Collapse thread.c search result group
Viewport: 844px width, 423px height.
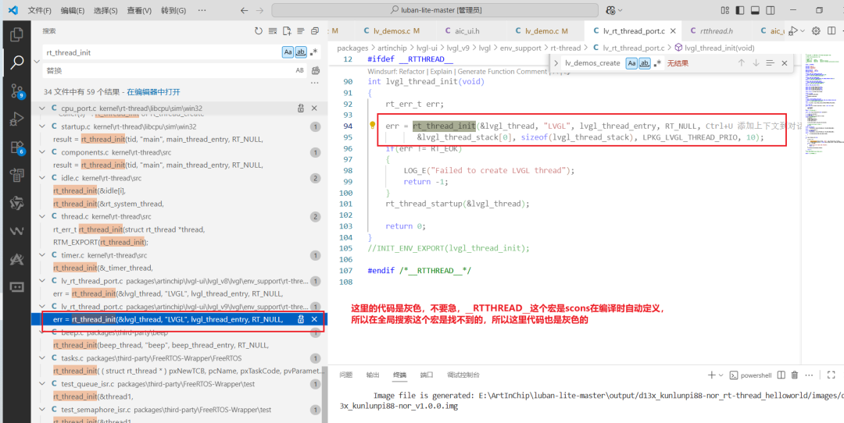pos(43,216)
